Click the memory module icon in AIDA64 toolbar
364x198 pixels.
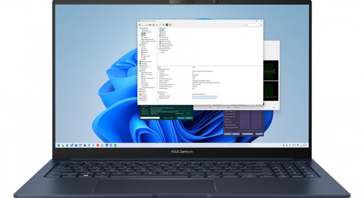point(150,25)
